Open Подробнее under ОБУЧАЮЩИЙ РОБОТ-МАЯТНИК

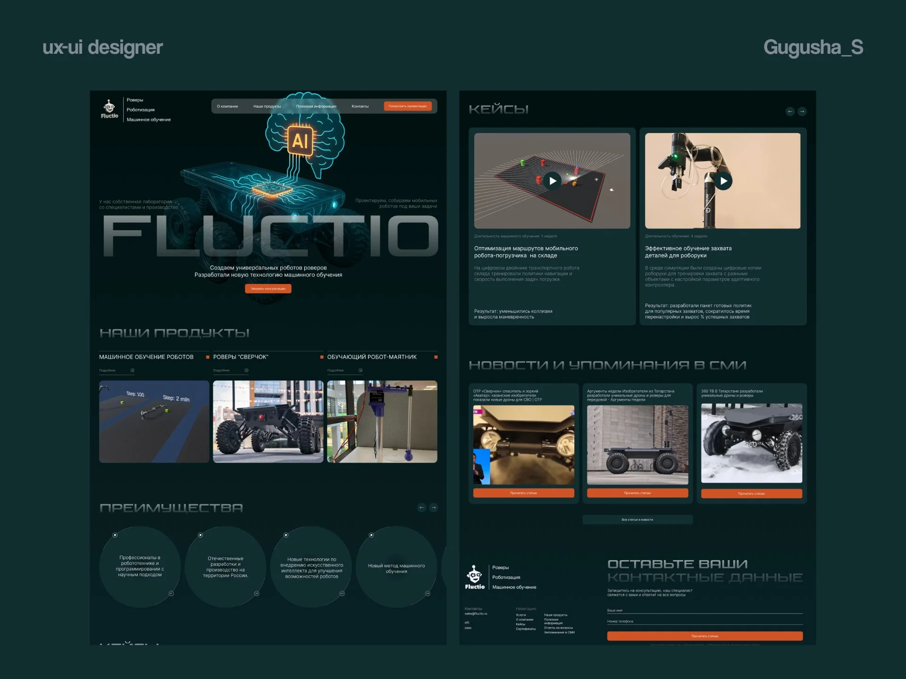(x=336, y=371)
